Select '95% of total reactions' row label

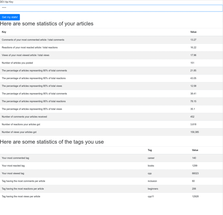34,101
